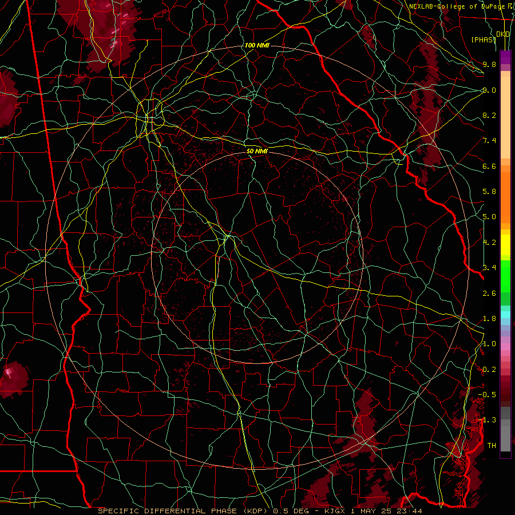The image size is (515, 515).
Task: Click the TH threshold label on scale
Action: point(492,446)
